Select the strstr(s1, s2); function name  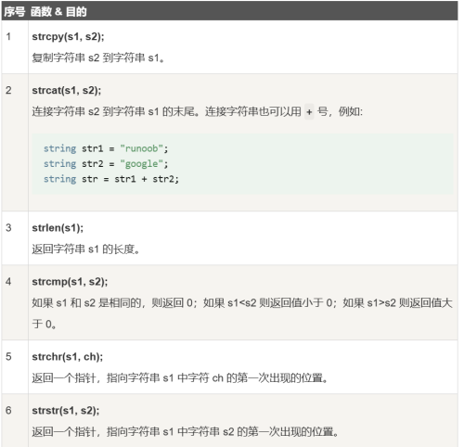point(66,411)
